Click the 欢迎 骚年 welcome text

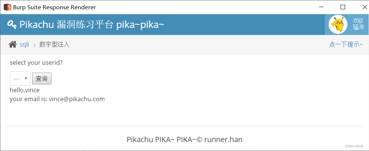tap(358, 24)
